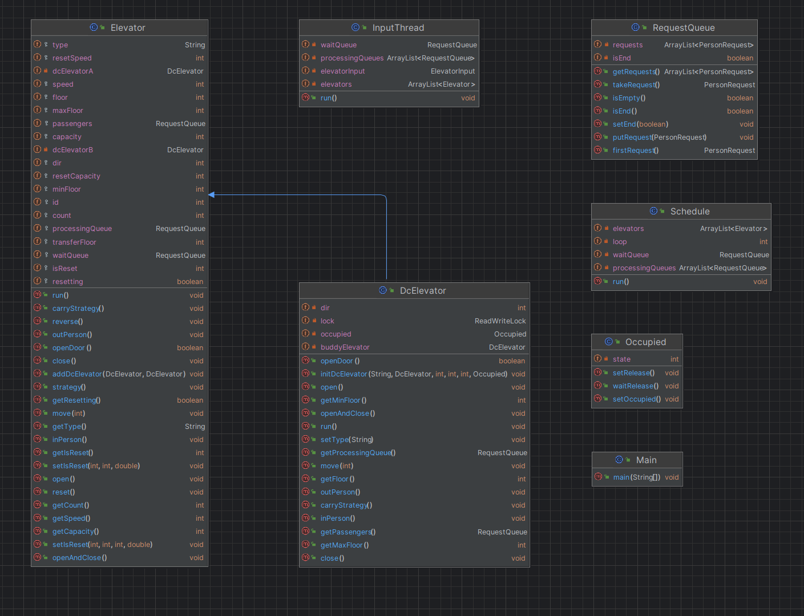Click the Elevator class title

[128, 27]
